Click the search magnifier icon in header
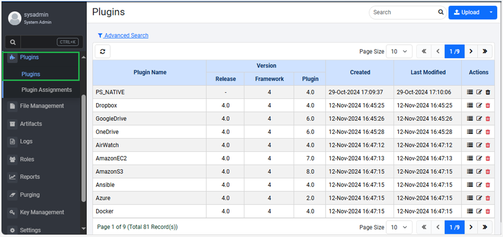 [x=441, y=12]
